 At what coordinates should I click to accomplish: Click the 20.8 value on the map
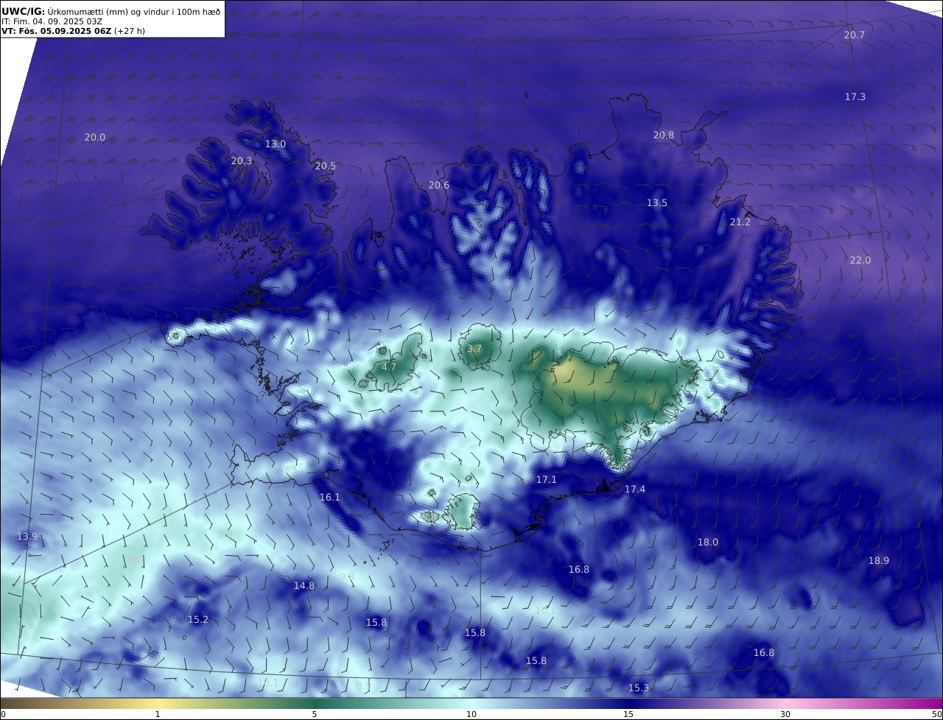[664, 135]
